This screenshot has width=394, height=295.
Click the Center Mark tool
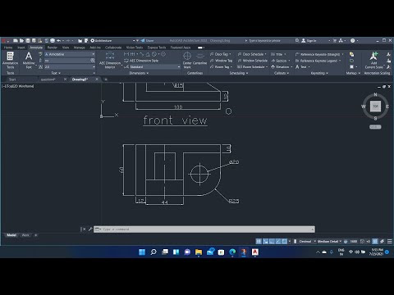[x=187, y=60]
